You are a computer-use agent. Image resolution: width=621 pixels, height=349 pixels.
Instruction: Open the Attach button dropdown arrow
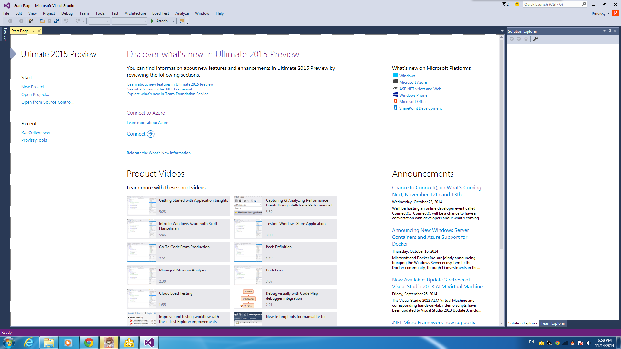tap(173, 21)
